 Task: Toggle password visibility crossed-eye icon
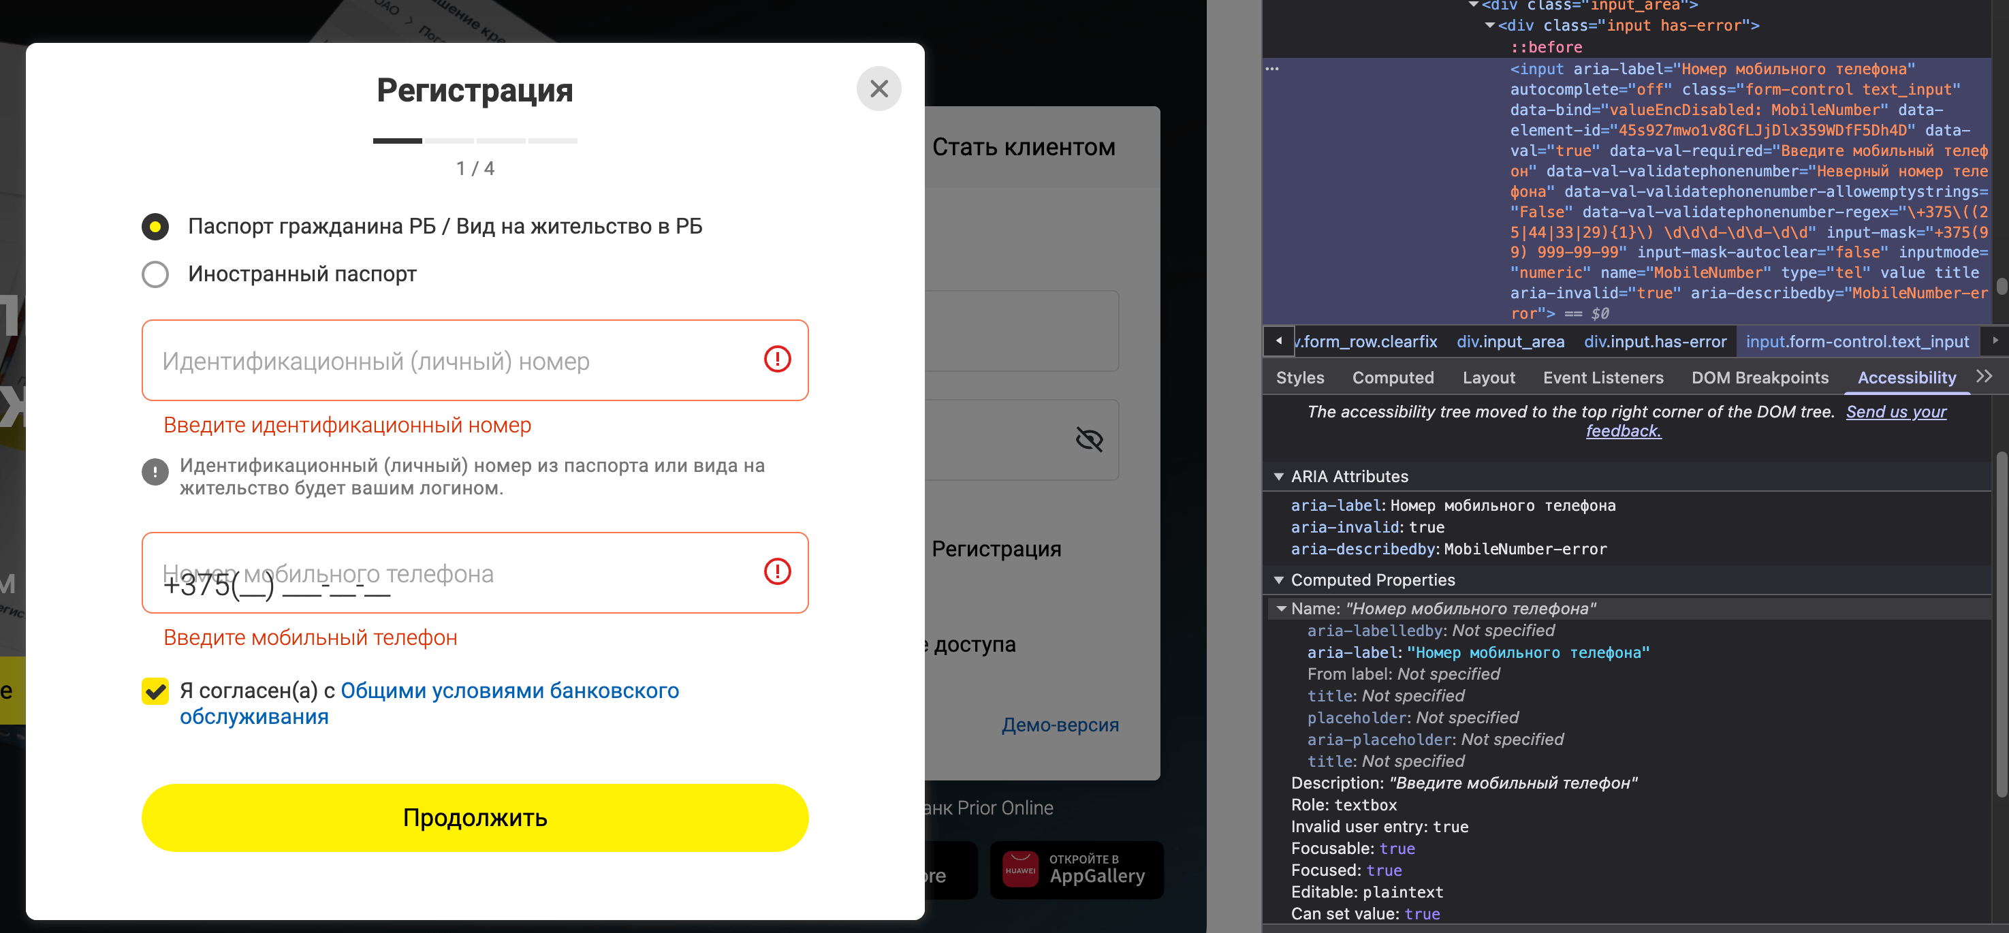pyautogui.click(x=1089, y=440)
